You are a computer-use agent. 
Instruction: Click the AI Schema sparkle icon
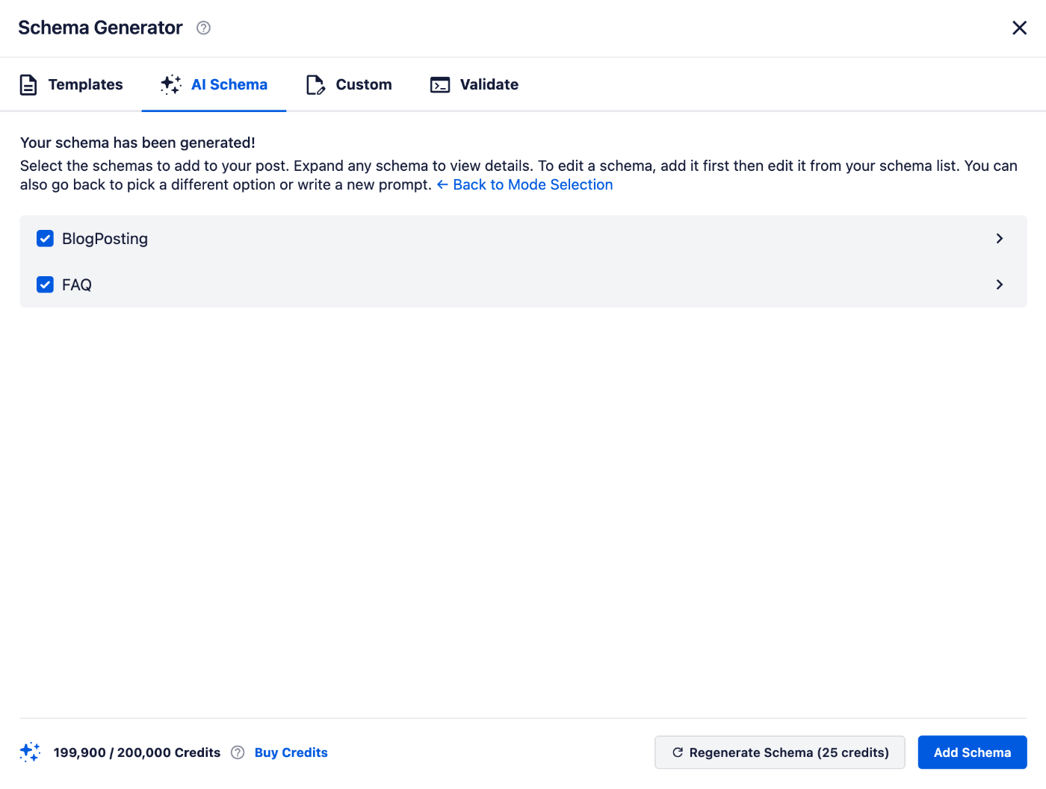click(x=171, y=85)
